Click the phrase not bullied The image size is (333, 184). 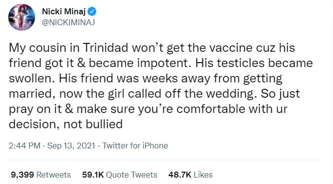click(93, 124)
